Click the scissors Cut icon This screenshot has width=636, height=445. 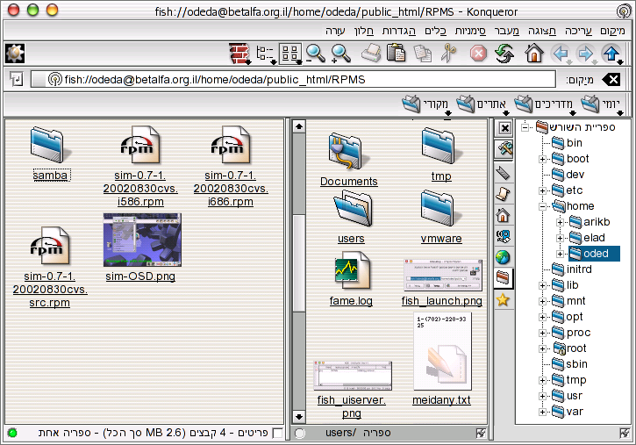(449, 54)
